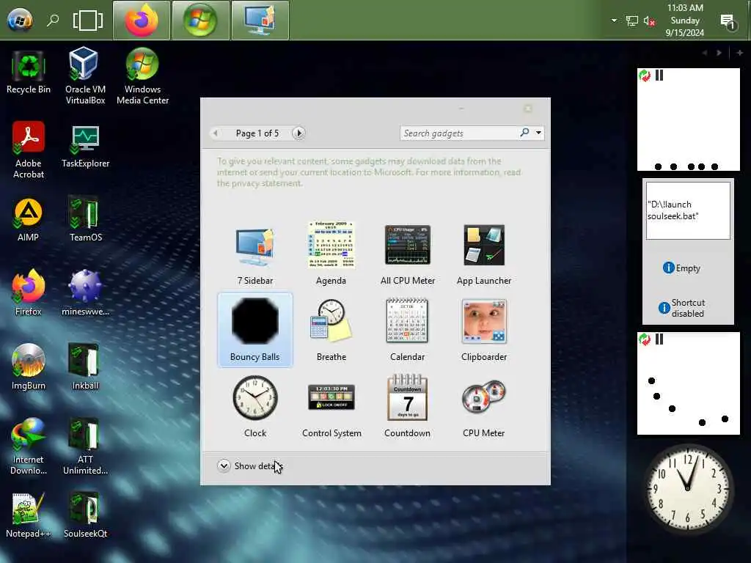Click the network tray icon
Screen dimensions: 751x563
click(631, 21)
